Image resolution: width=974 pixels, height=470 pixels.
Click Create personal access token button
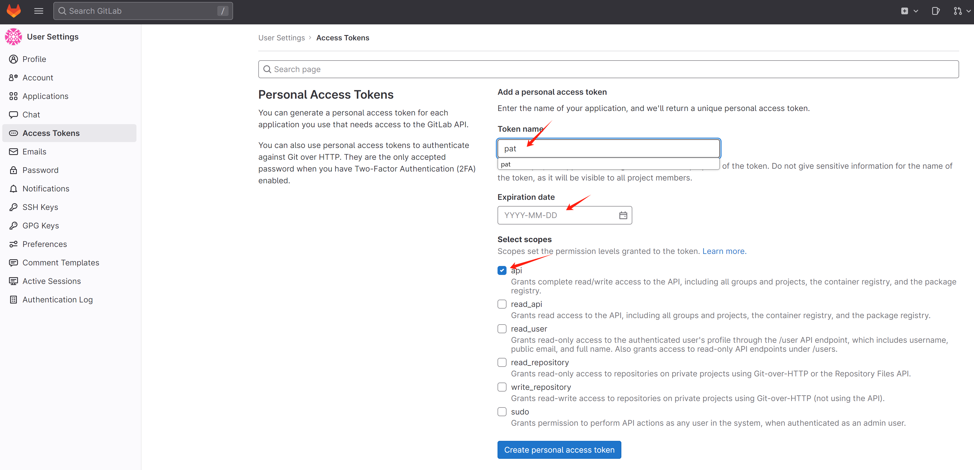point(559,450)
